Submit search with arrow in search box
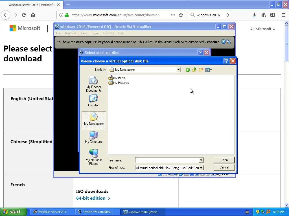The width and height of the screenshot is (289, 216). [227, 15]
